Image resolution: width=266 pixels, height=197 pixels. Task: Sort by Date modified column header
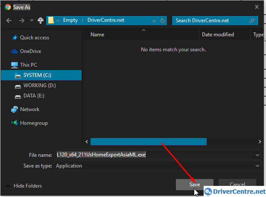tap(218, 35)
